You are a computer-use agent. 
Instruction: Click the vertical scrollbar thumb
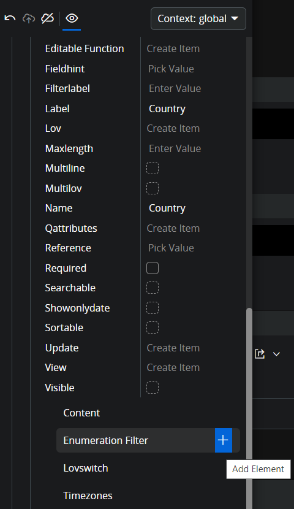pyautogui.click(x=249, y=408)
